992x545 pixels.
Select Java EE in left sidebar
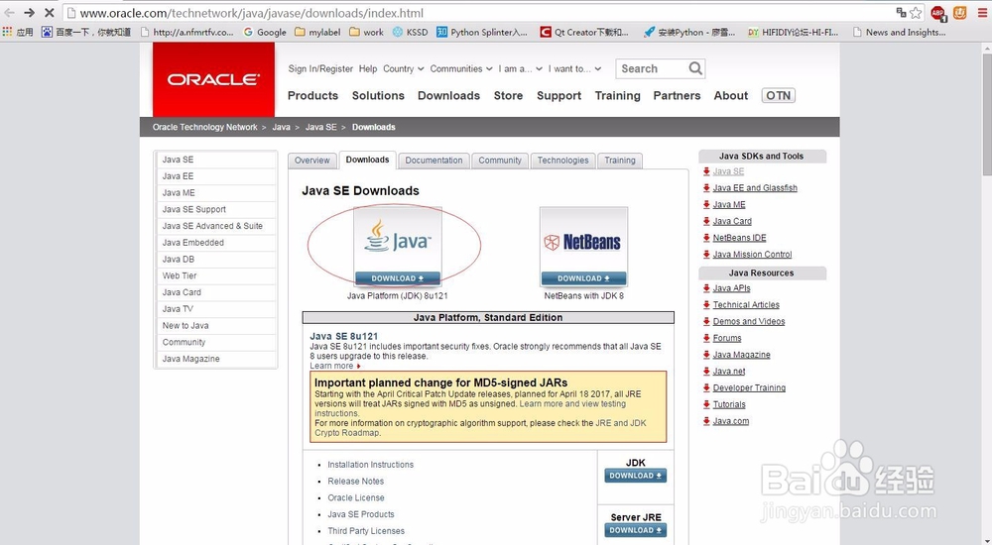tap(216, 176)
